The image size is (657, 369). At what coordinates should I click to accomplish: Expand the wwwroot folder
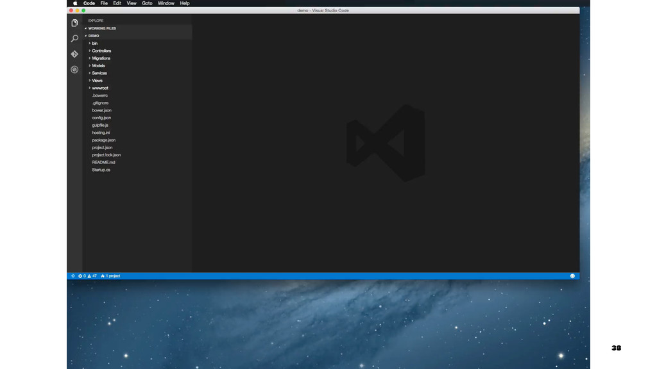click(99, 88)
